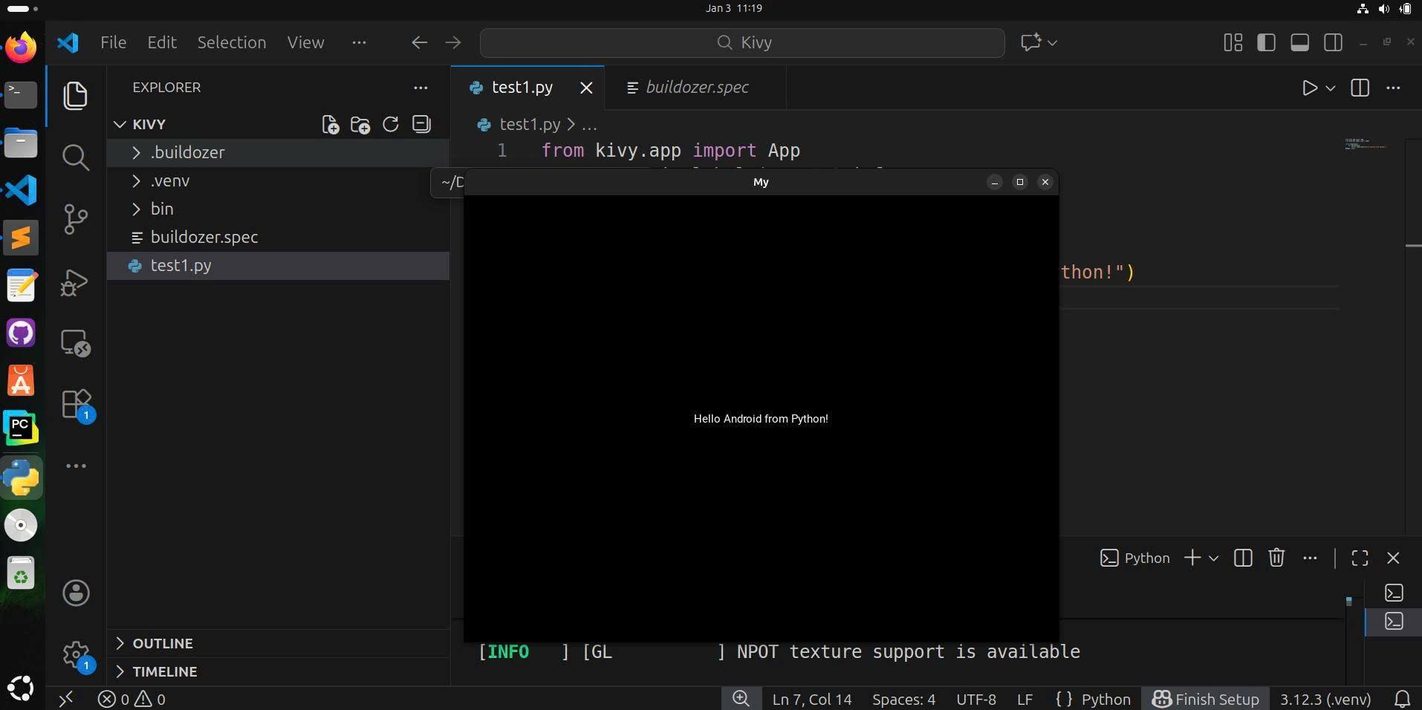The image size is (1422, 710).
Task: Open run options dropdown beside play button
Action: [x=1331, y=88]
